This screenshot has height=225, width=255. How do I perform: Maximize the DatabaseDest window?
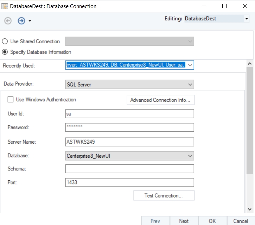coord(224,6)
